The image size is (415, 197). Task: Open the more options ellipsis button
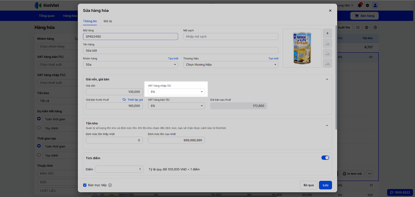point(370,174)
